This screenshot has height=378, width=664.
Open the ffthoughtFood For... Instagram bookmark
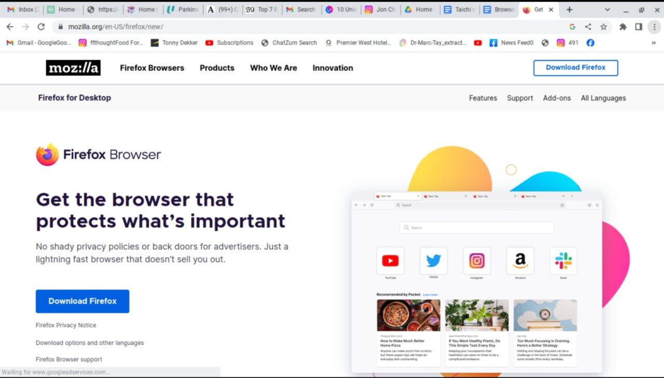click(x=110, y=43)
